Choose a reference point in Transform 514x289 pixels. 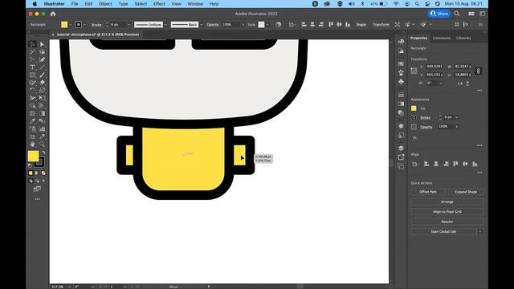click(x=414, y=71)
